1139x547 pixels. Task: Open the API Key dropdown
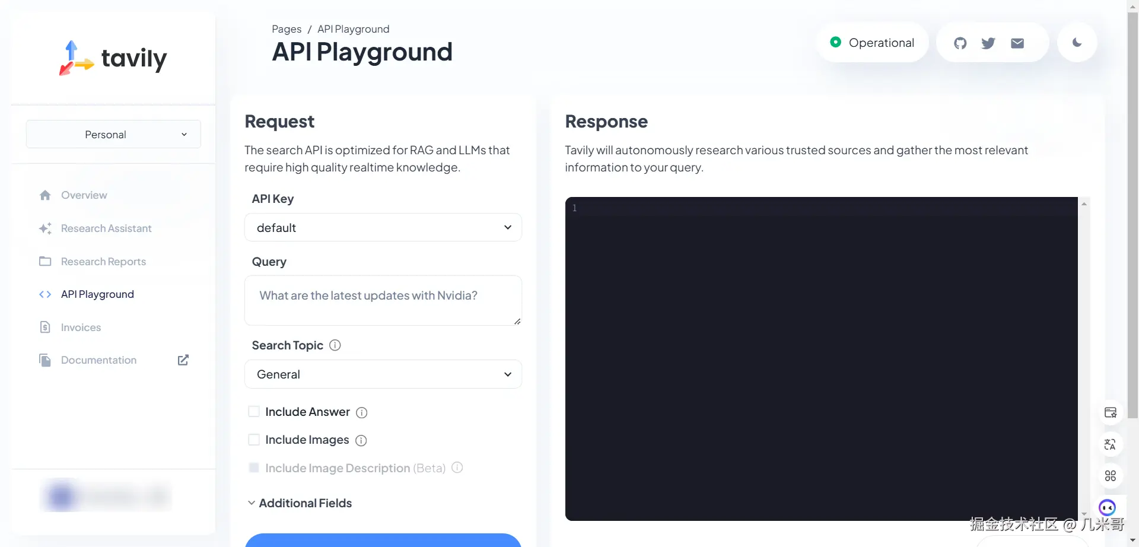pyautogui.click(x=383, y=227)
